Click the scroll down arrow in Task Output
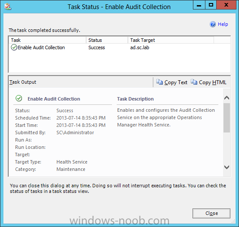239x227 pixels. 227,167
